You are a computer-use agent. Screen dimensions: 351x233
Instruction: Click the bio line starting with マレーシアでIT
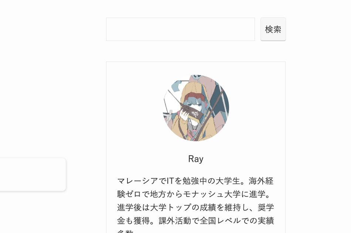click(x=195, y=181)
